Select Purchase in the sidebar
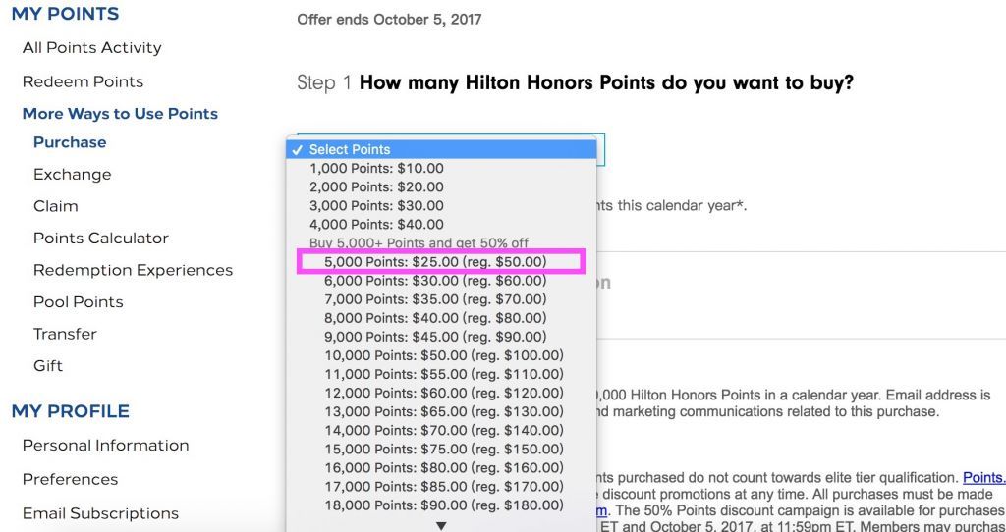 [70, 142]
